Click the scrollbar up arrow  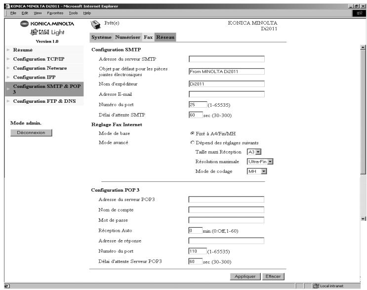point(363,47)
